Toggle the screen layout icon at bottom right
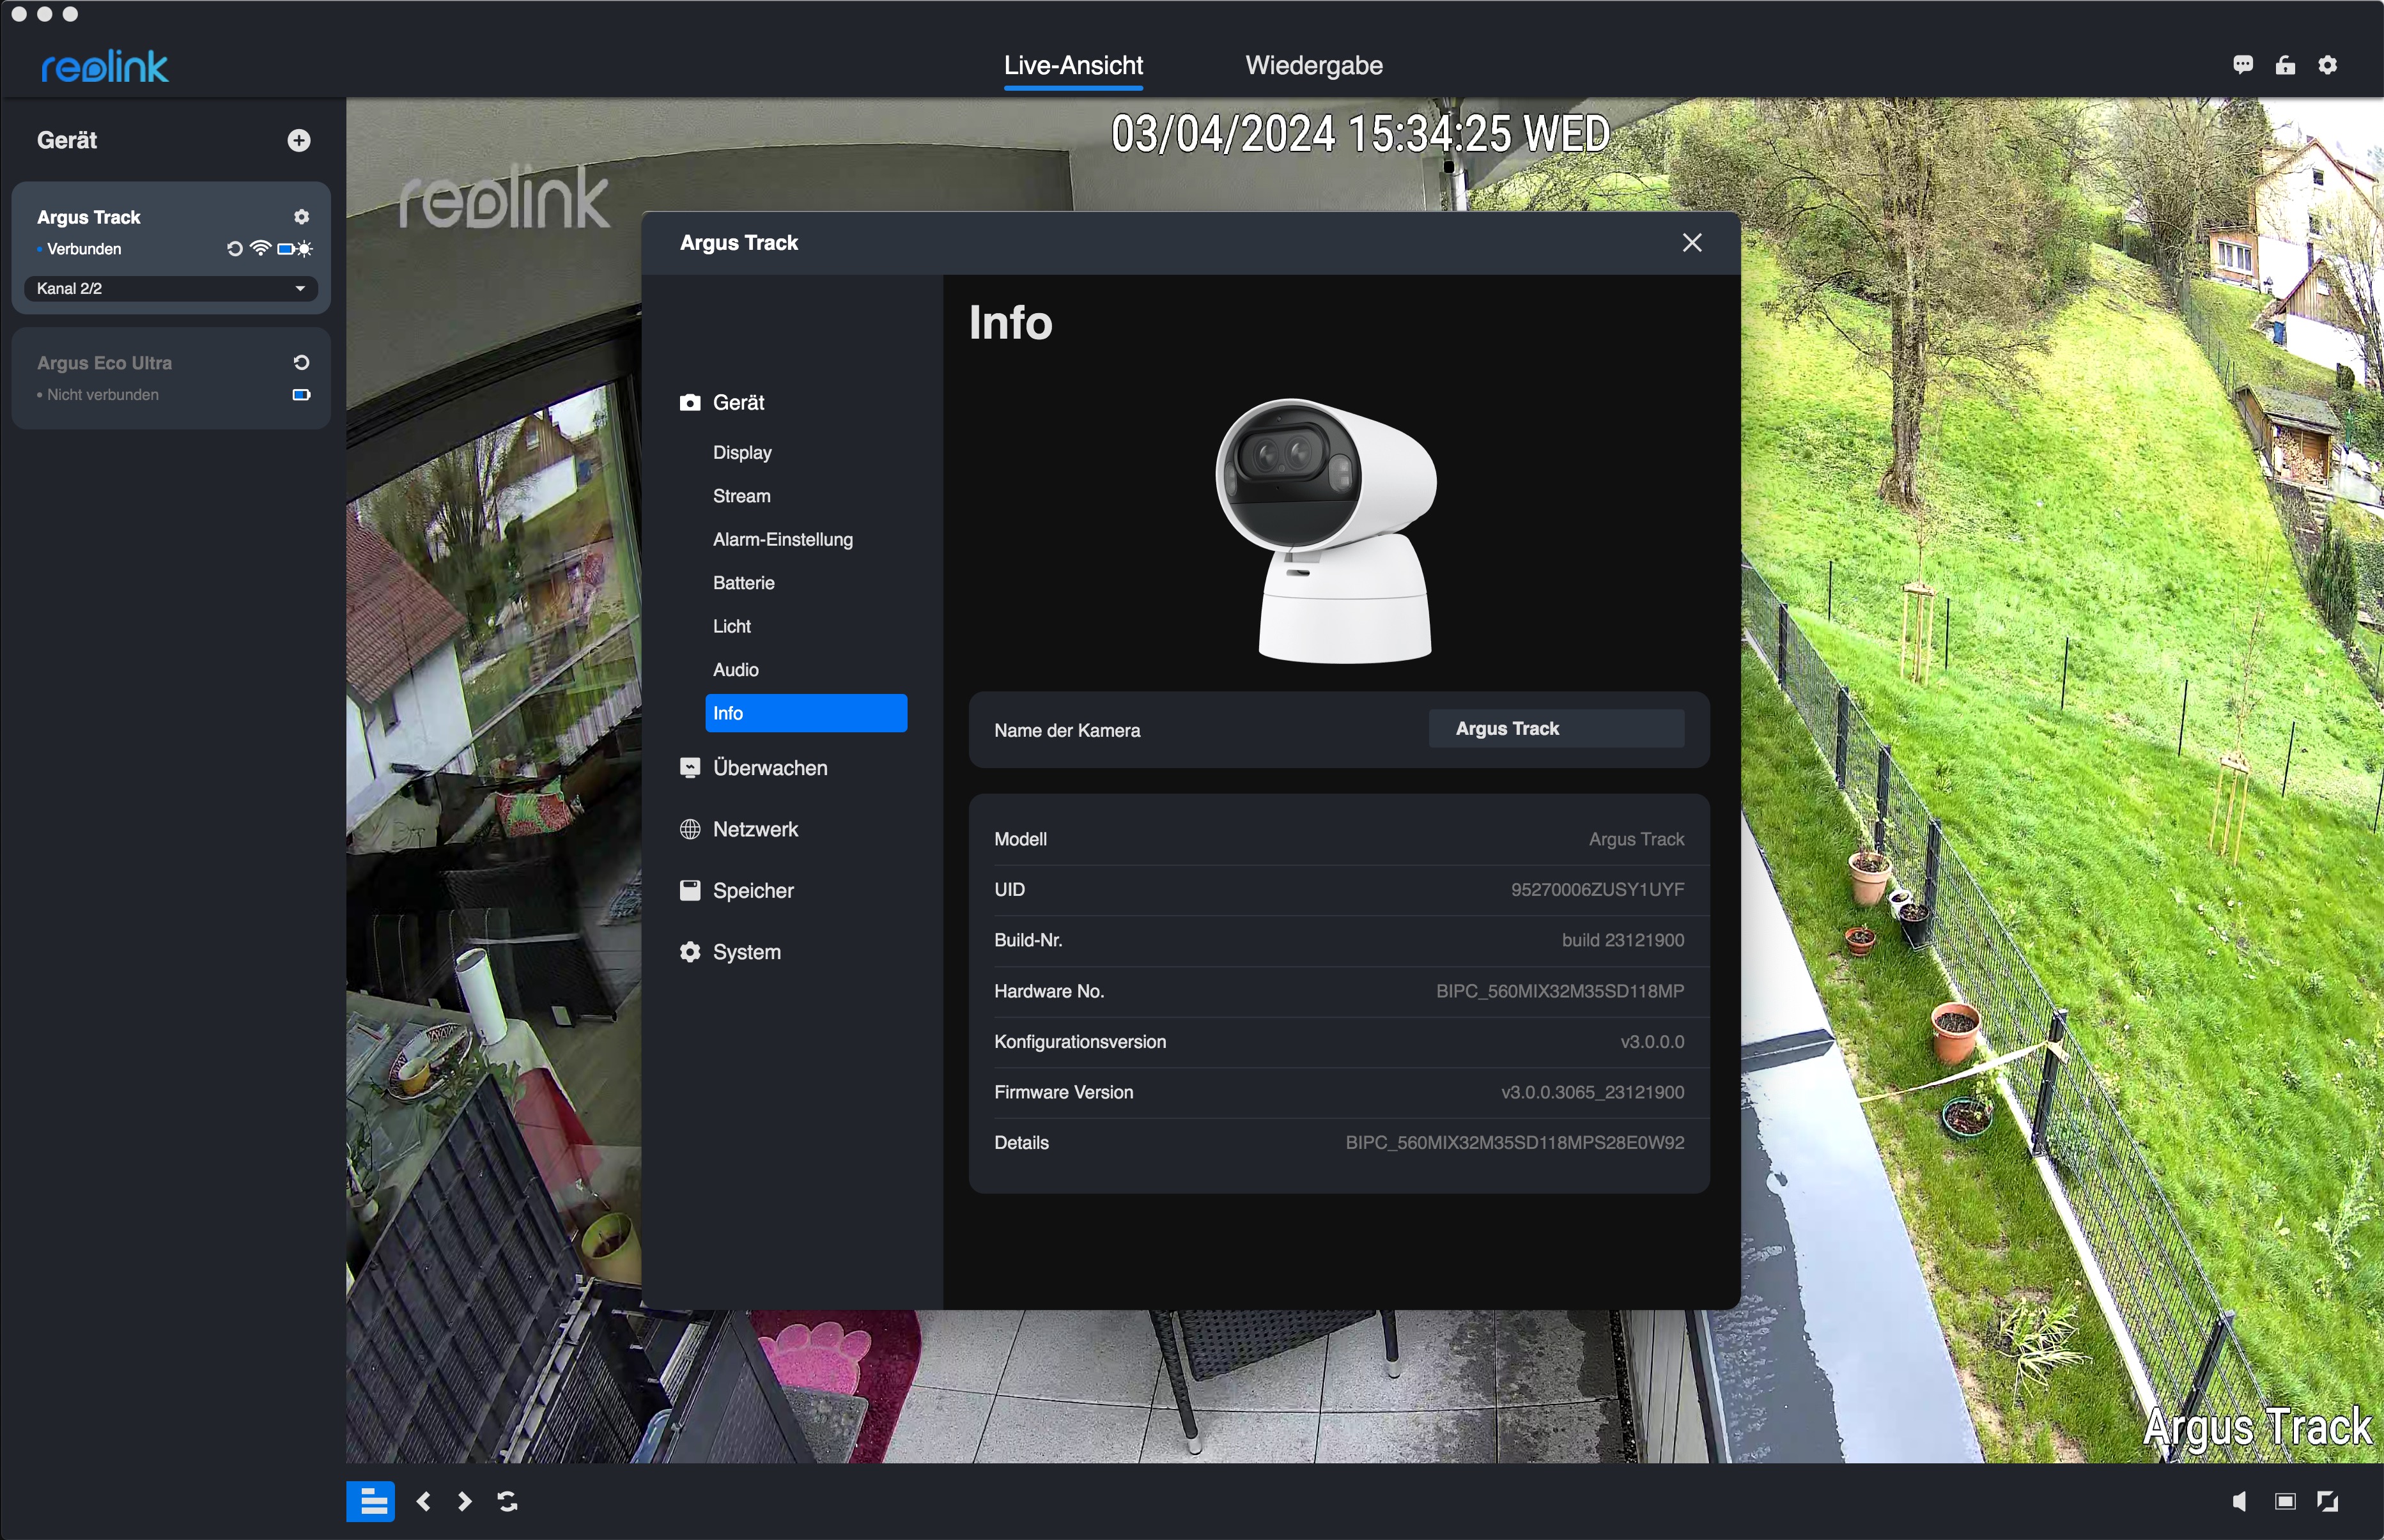This screenshot has width=2384, height=1540. tap(2285, 1501)
